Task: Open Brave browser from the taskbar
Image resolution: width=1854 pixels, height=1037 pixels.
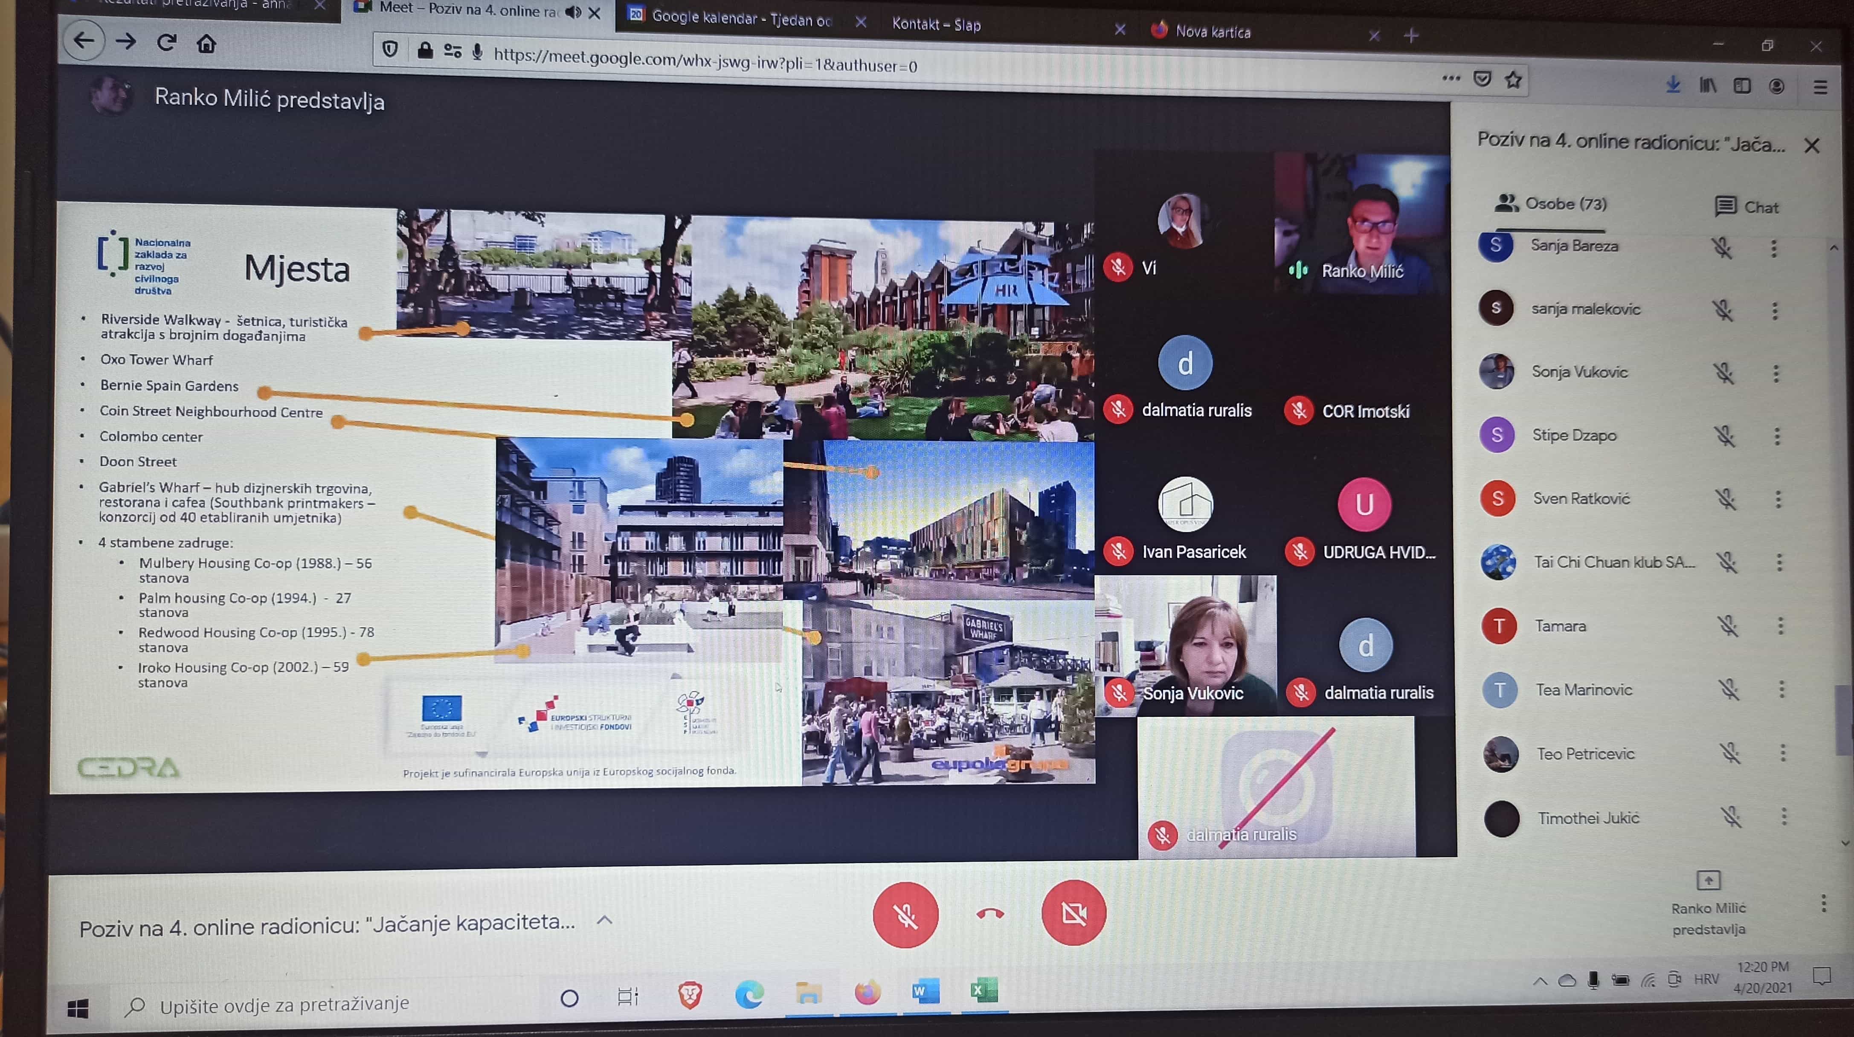Action: [690, 994]
